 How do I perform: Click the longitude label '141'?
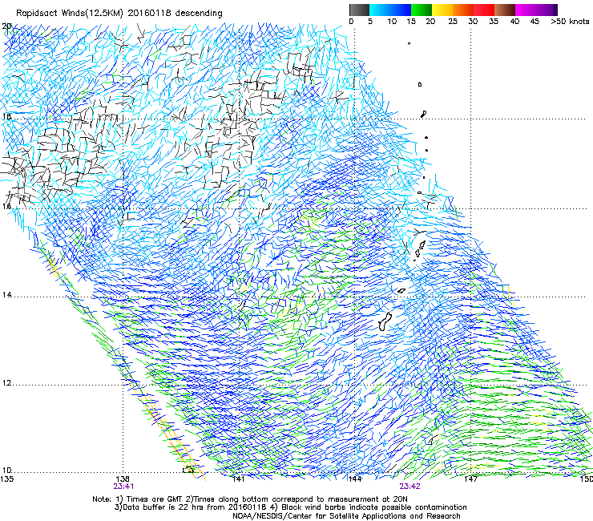point(238,479)
